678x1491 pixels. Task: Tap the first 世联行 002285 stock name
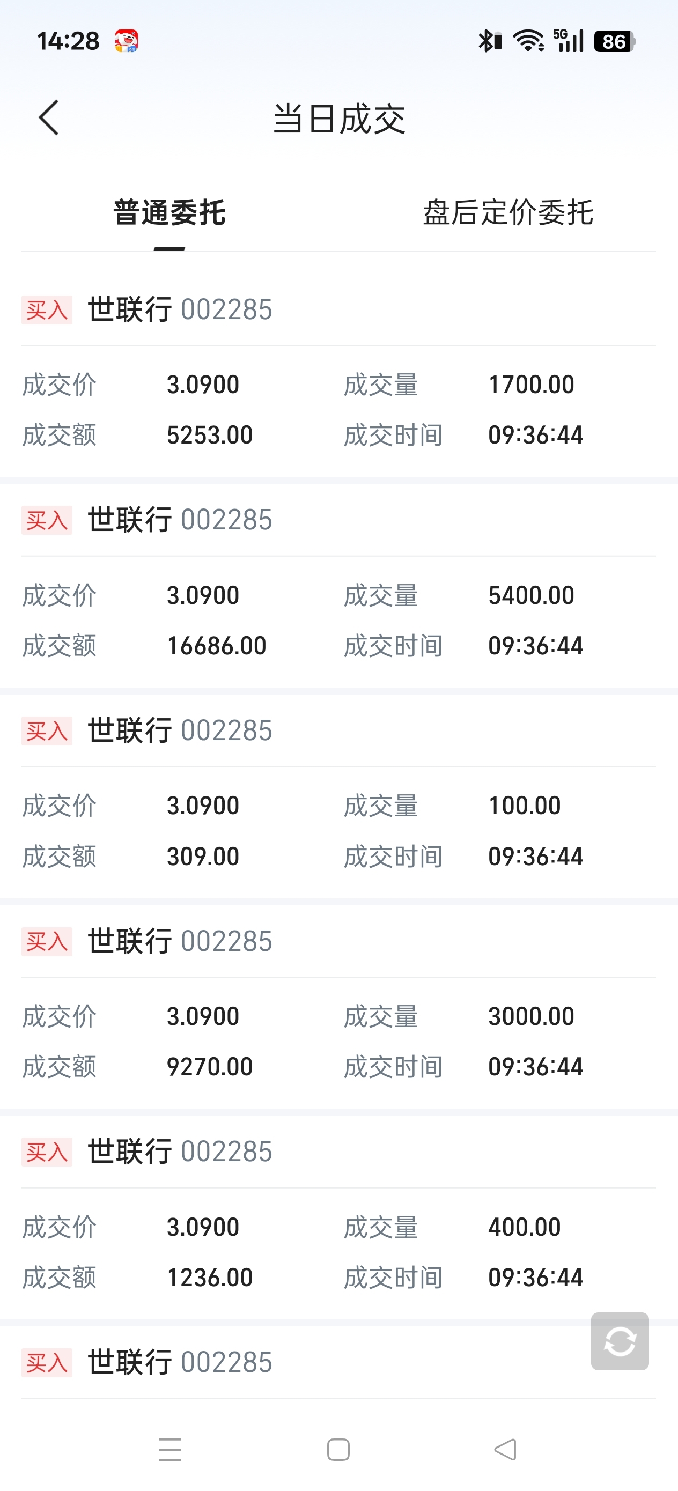coord(180,309)
